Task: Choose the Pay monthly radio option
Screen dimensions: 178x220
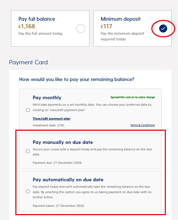Action: (x=28, y=110)
